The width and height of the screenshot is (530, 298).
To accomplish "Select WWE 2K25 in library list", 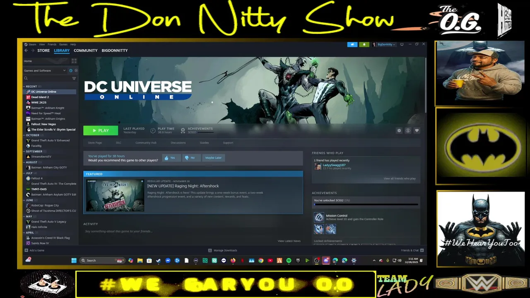I will tap(39, 103).
